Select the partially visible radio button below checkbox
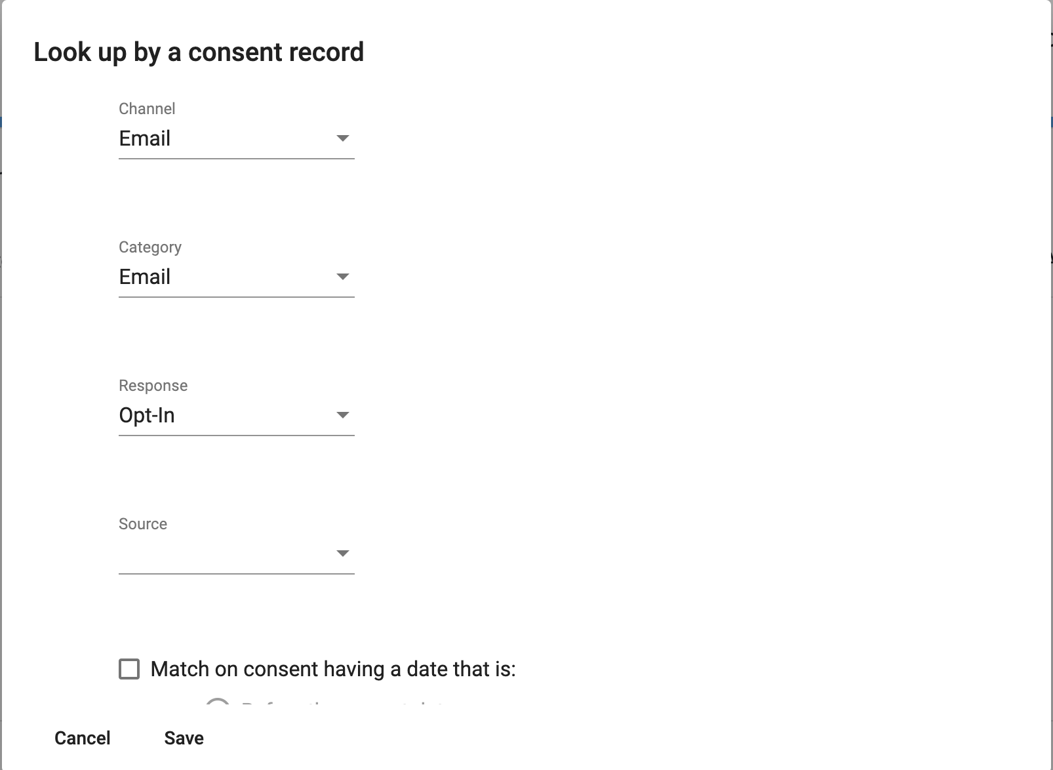The image size is (1053, 770). 218,702
